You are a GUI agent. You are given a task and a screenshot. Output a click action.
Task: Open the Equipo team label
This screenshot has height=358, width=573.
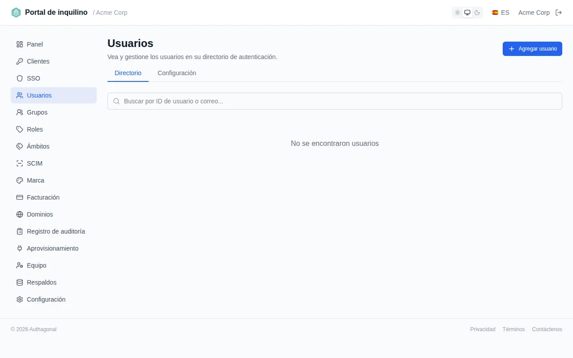click(37, 265)
